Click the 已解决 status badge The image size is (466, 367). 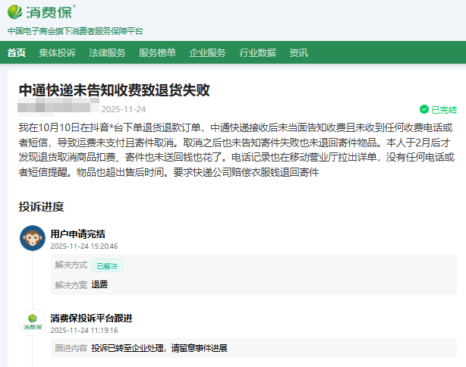[107, 266]
